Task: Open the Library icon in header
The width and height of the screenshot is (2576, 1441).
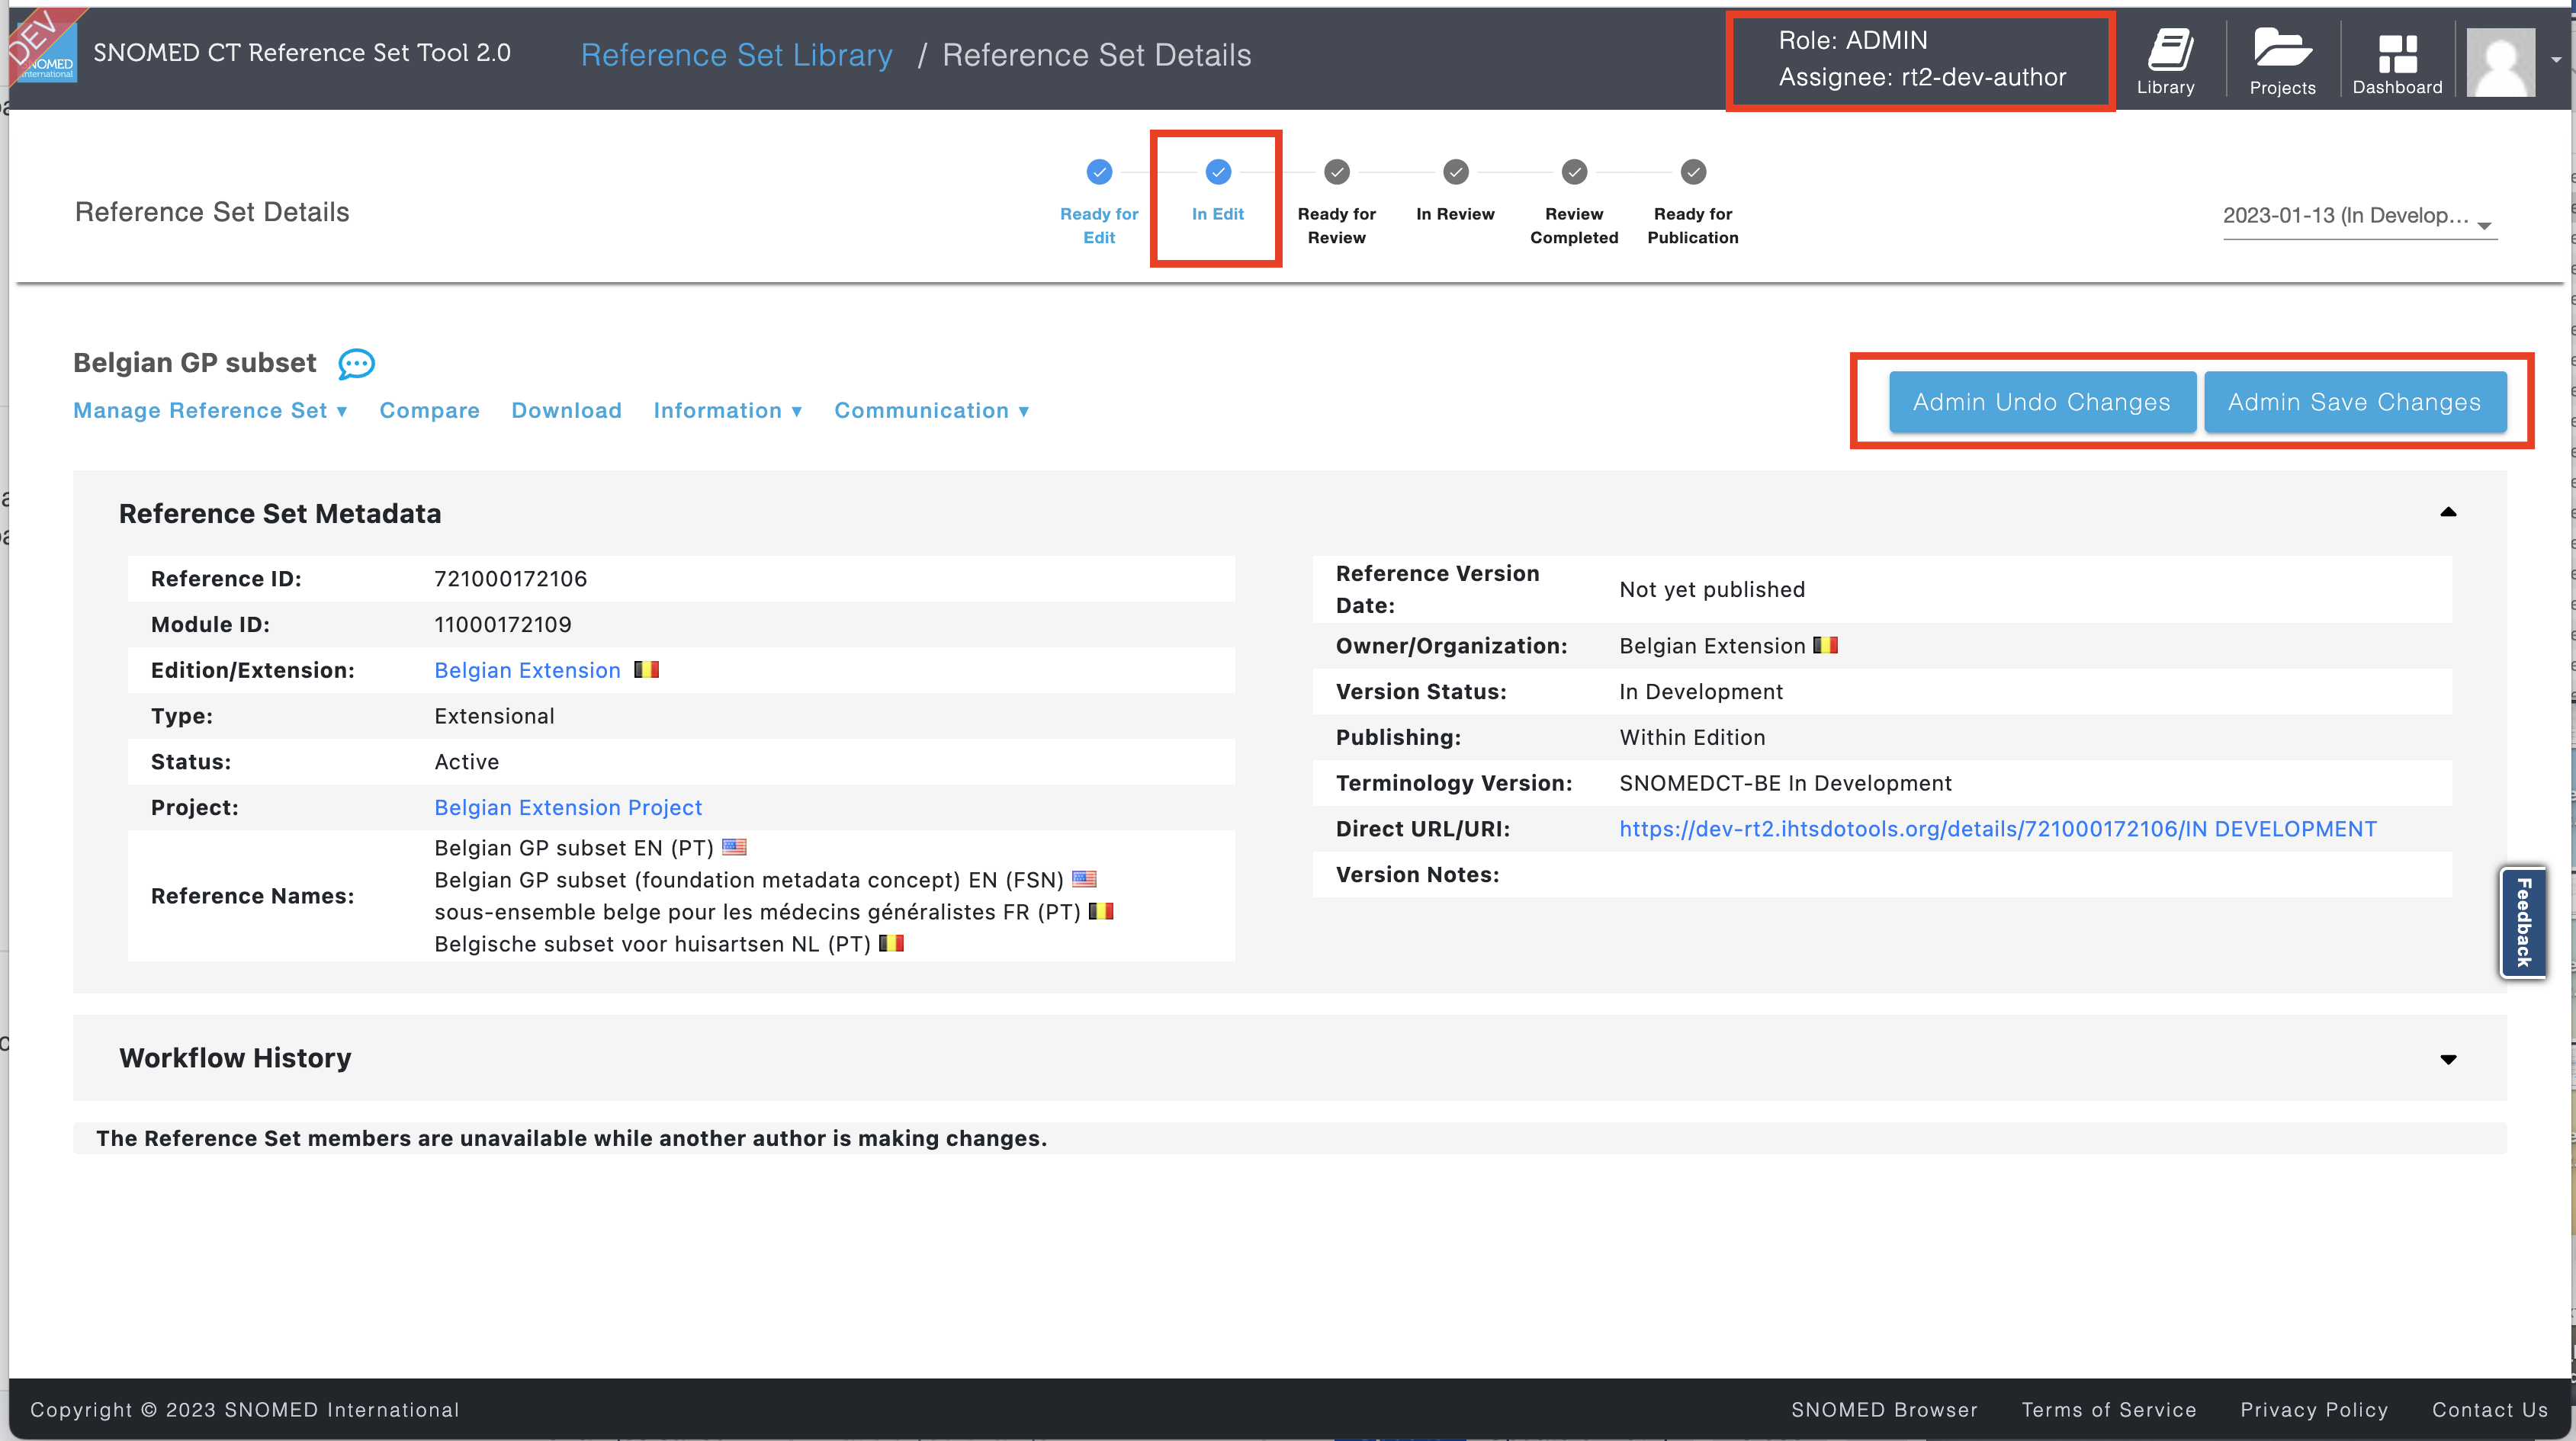Action: tap(2169, 50)
